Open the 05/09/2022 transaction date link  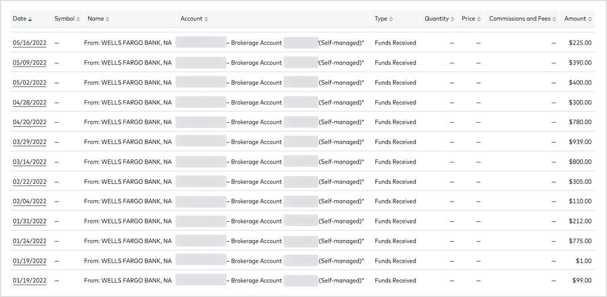30,63
